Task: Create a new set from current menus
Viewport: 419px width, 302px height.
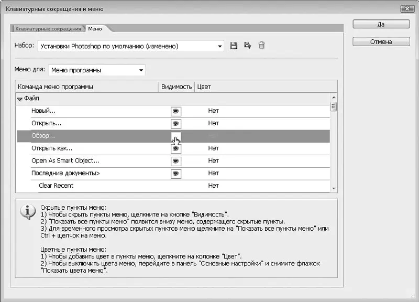Action: 247,46
